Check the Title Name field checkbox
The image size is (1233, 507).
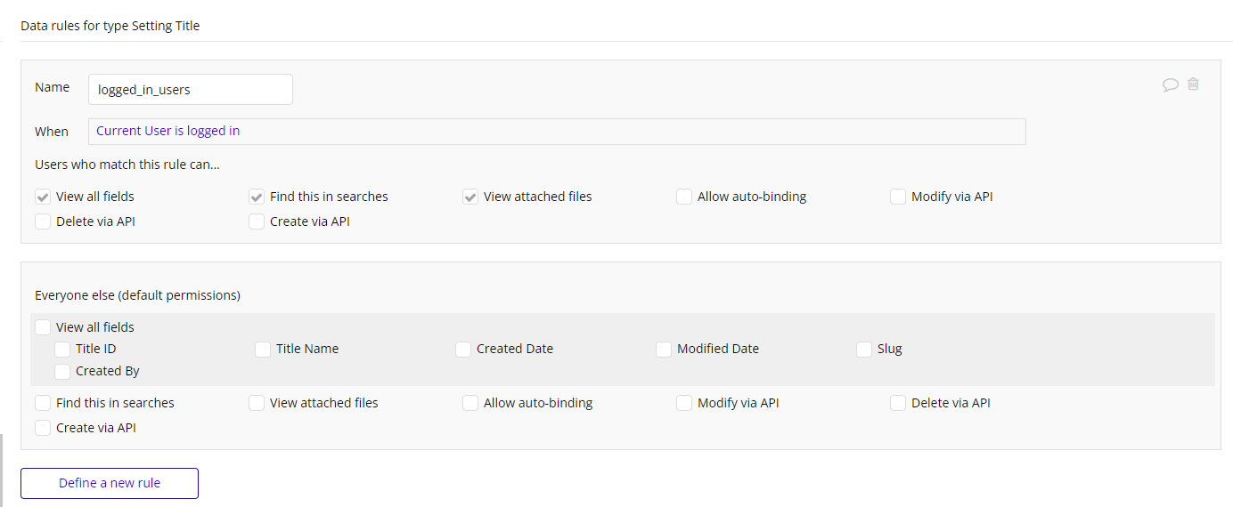click(263, 350)
